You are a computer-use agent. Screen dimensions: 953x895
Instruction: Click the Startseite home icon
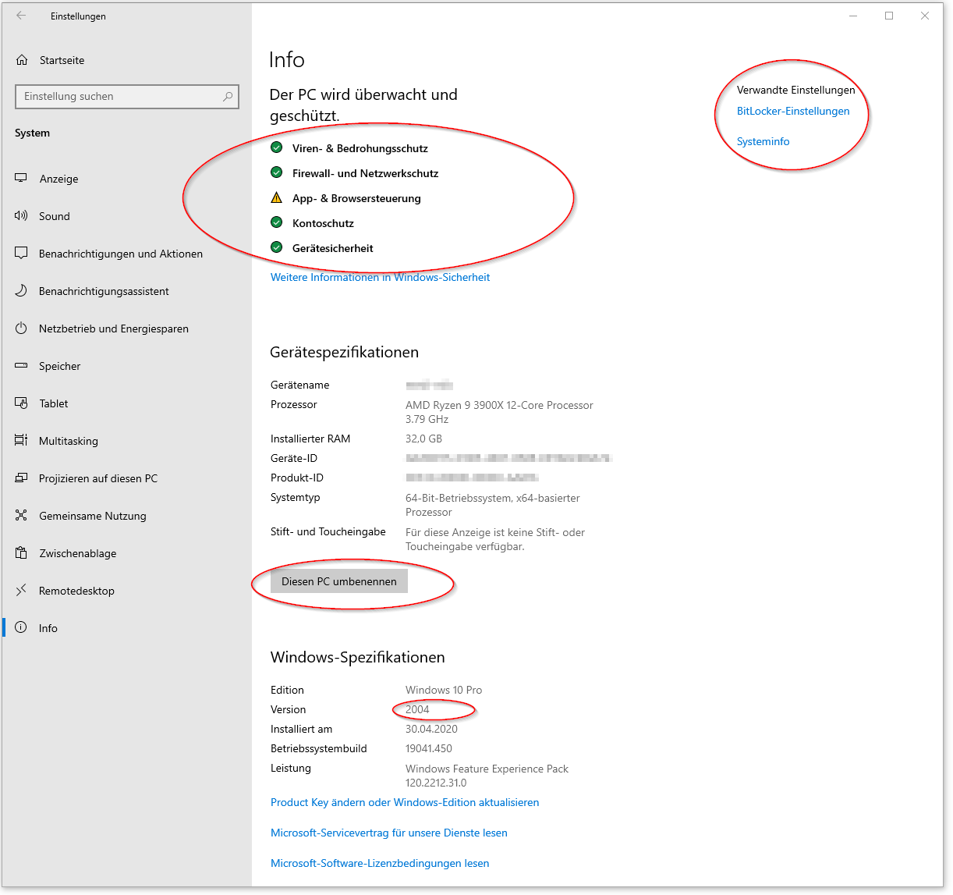pyautogui.click(x=22, y=60)
